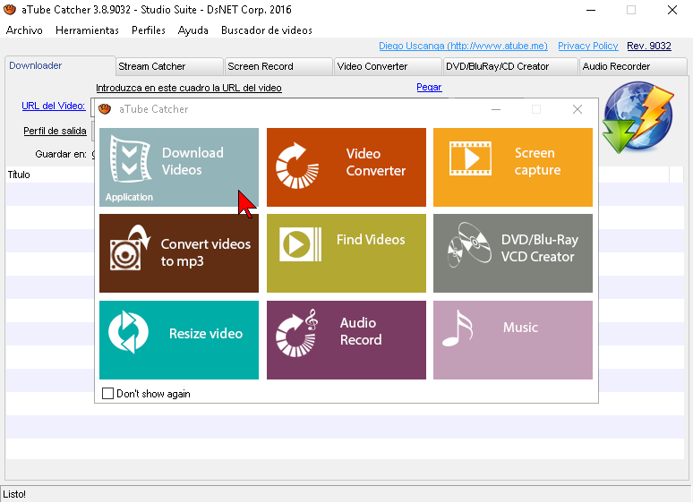Open the Ayuda menu
The image size is (693, 503).
(192, 30)
